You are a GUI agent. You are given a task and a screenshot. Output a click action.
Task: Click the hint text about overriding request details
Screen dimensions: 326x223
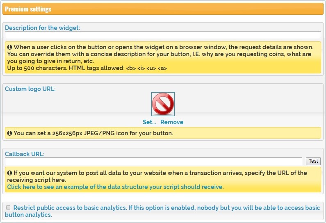pos(164,54)
